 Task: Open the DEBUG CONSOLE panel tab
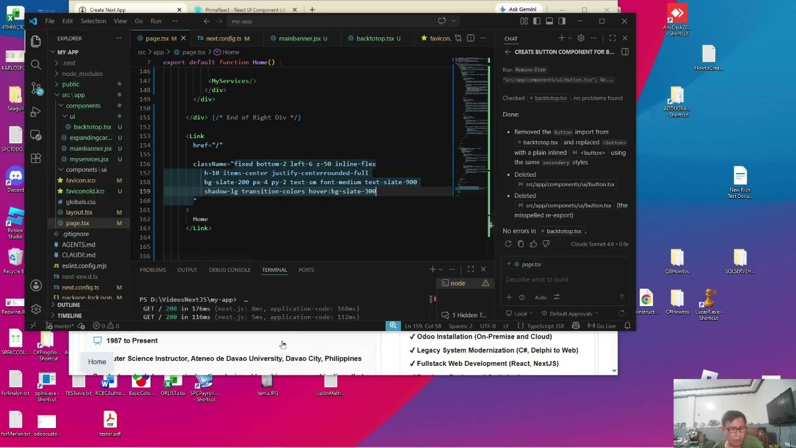click(x=229, y=270)
